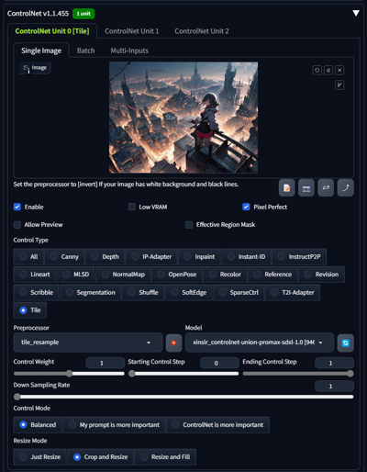Viewport: 367px width, 472px height.
Task: Check the Low VRAM checkbox
Action: click(132, 207)
